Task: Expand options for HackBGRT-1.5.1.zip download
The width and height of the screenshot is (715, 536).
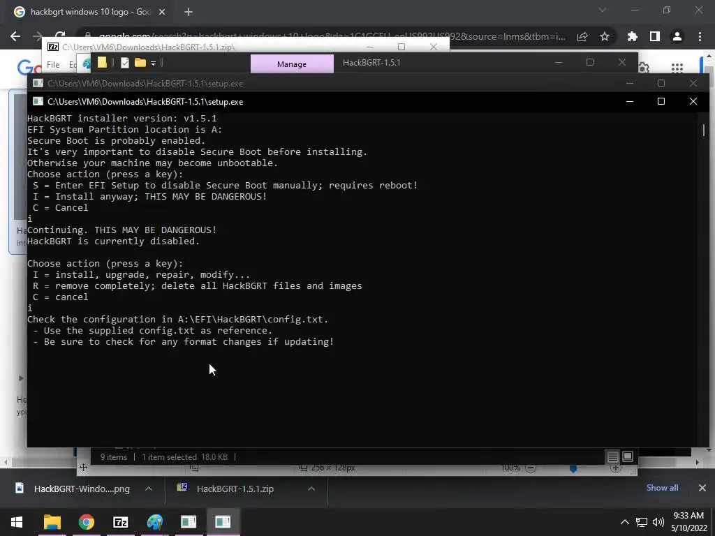Action: (x=311, y=489)
